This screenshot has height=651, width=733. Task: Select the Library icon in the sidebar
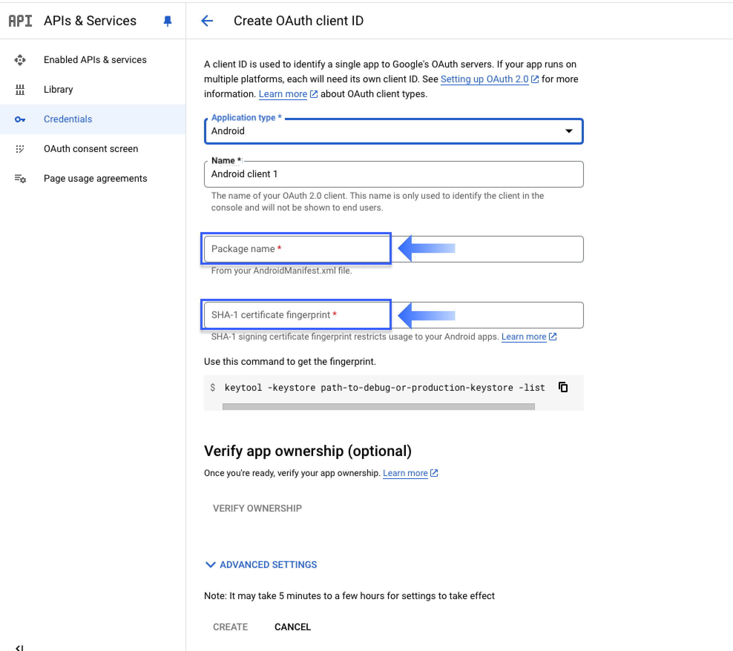(x=20, y=89)
